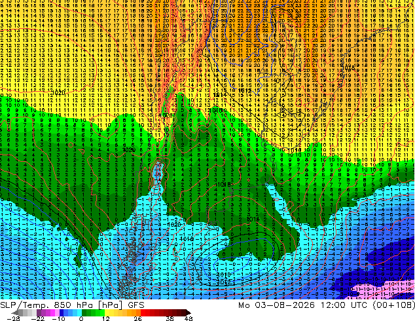Click the '1010' isobar label near the low center
Image resolution: width=415 pixels, height=321 pixels.
(x=223, y=274)
